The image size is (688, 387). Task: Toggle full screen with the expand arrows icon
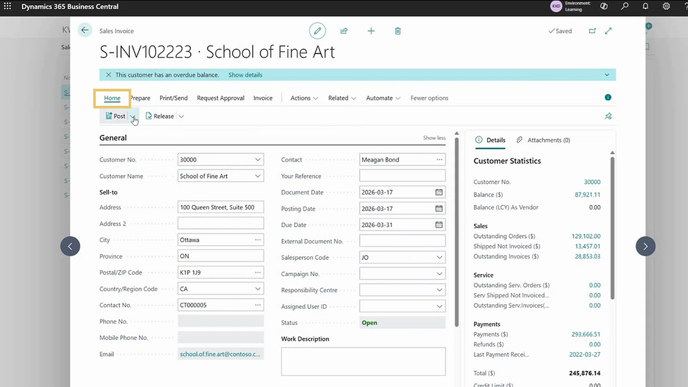609,31
